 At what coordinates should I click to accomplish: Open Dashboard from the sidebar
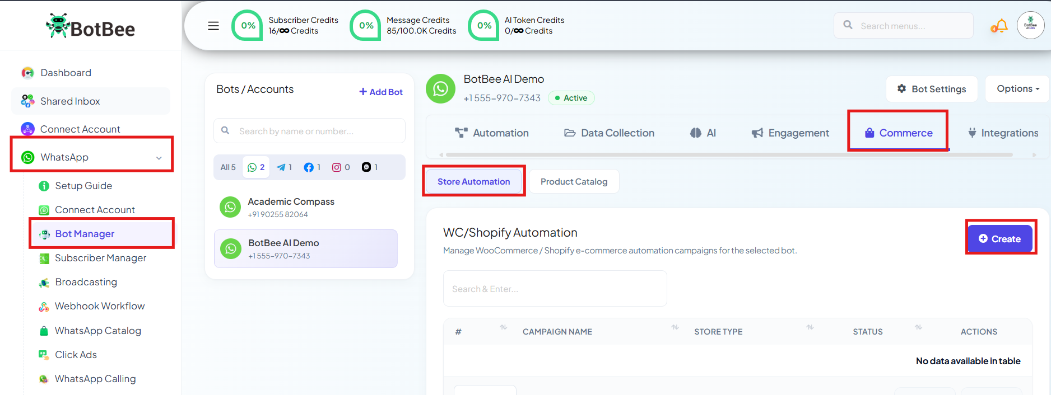pos(66,73)
